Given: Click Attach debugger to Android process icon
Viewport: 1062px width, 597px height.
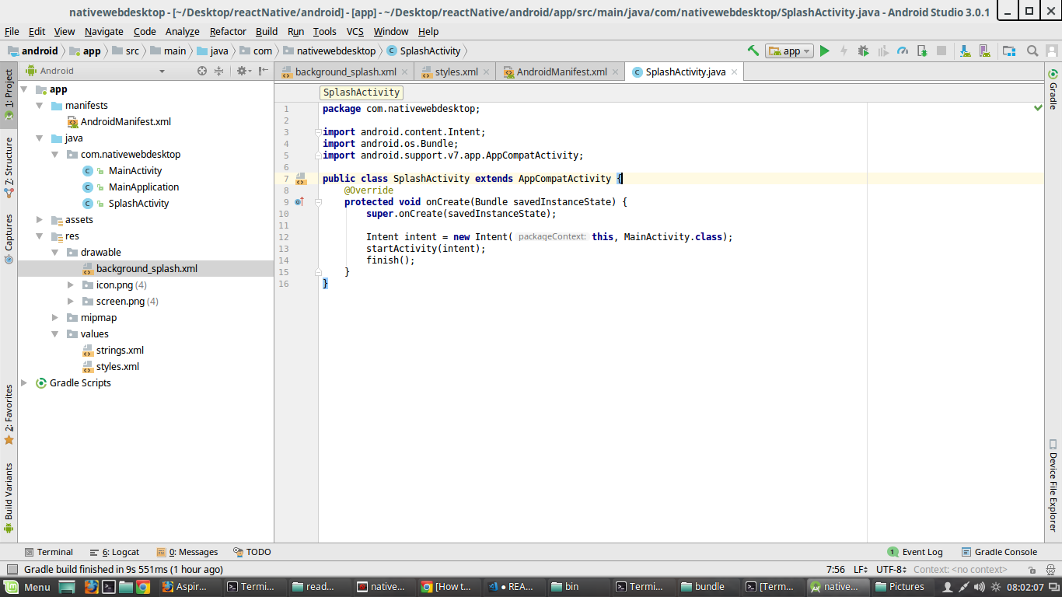Looking at the screenshot, I should coord(922,51).
